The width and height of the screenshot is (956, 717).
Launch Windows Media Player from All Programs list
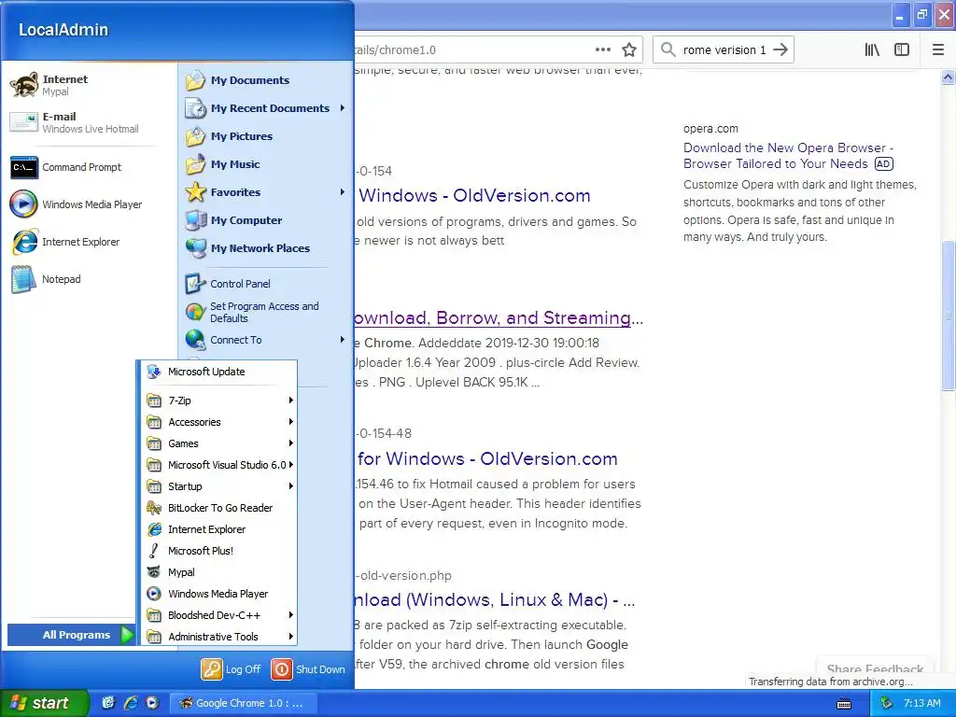point(219,594)
